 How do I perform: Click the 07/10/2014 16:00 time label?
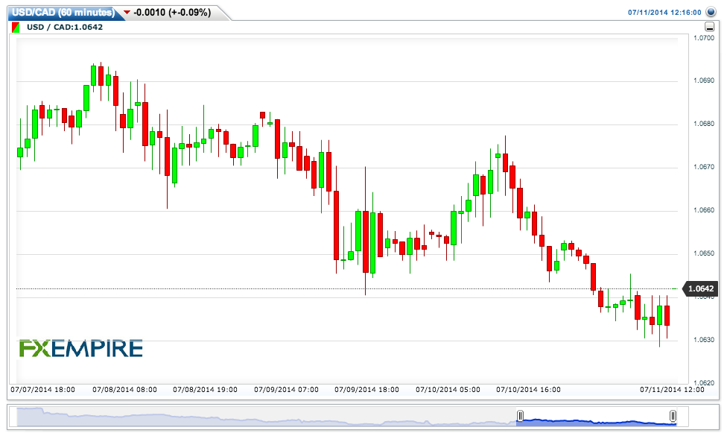coord(529,390)
